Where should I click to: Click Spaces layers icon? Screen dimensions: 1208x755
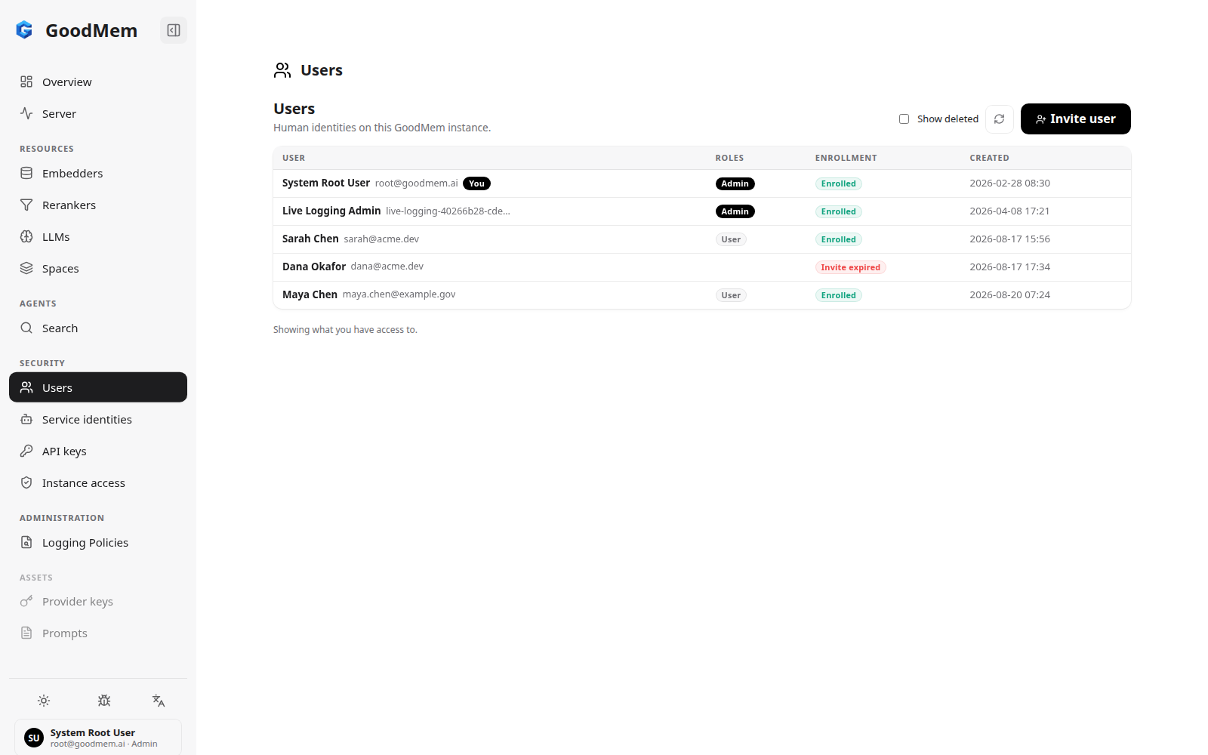[x=26, y=268]
